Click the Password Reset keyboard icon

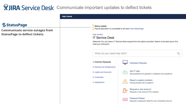click(125, 100)
